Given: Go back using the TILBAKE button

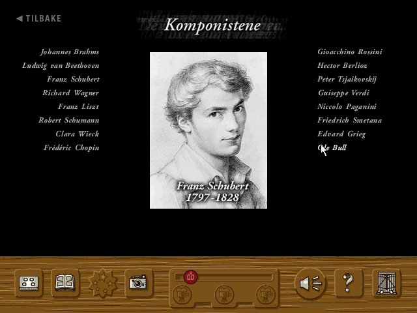Looking at the screenshot, I should 38,18.
